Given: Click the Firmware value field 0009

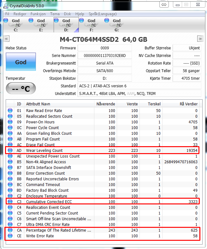Looking at the screenshot, I should [105, 48].
